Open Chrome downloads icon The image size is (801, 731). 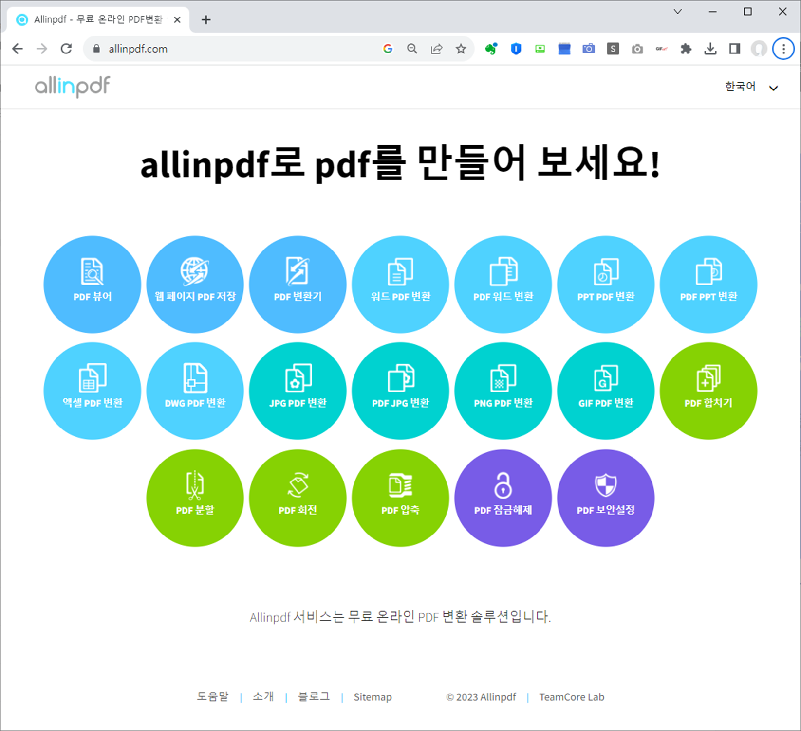[710, 49]
